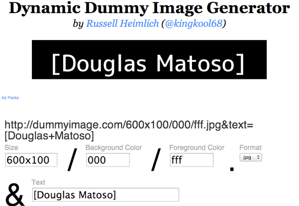Click the Dynamic Dummy Image Generator heading
Screen dimensions: 299x206
click(x=149, y=9)
